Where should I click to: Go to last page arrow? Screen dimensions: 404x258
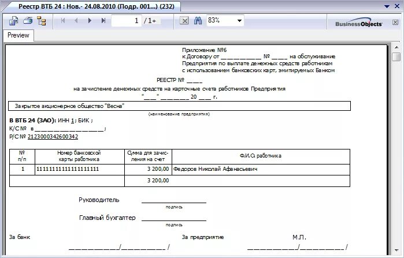pyautogui.click(x=103, y=21)
